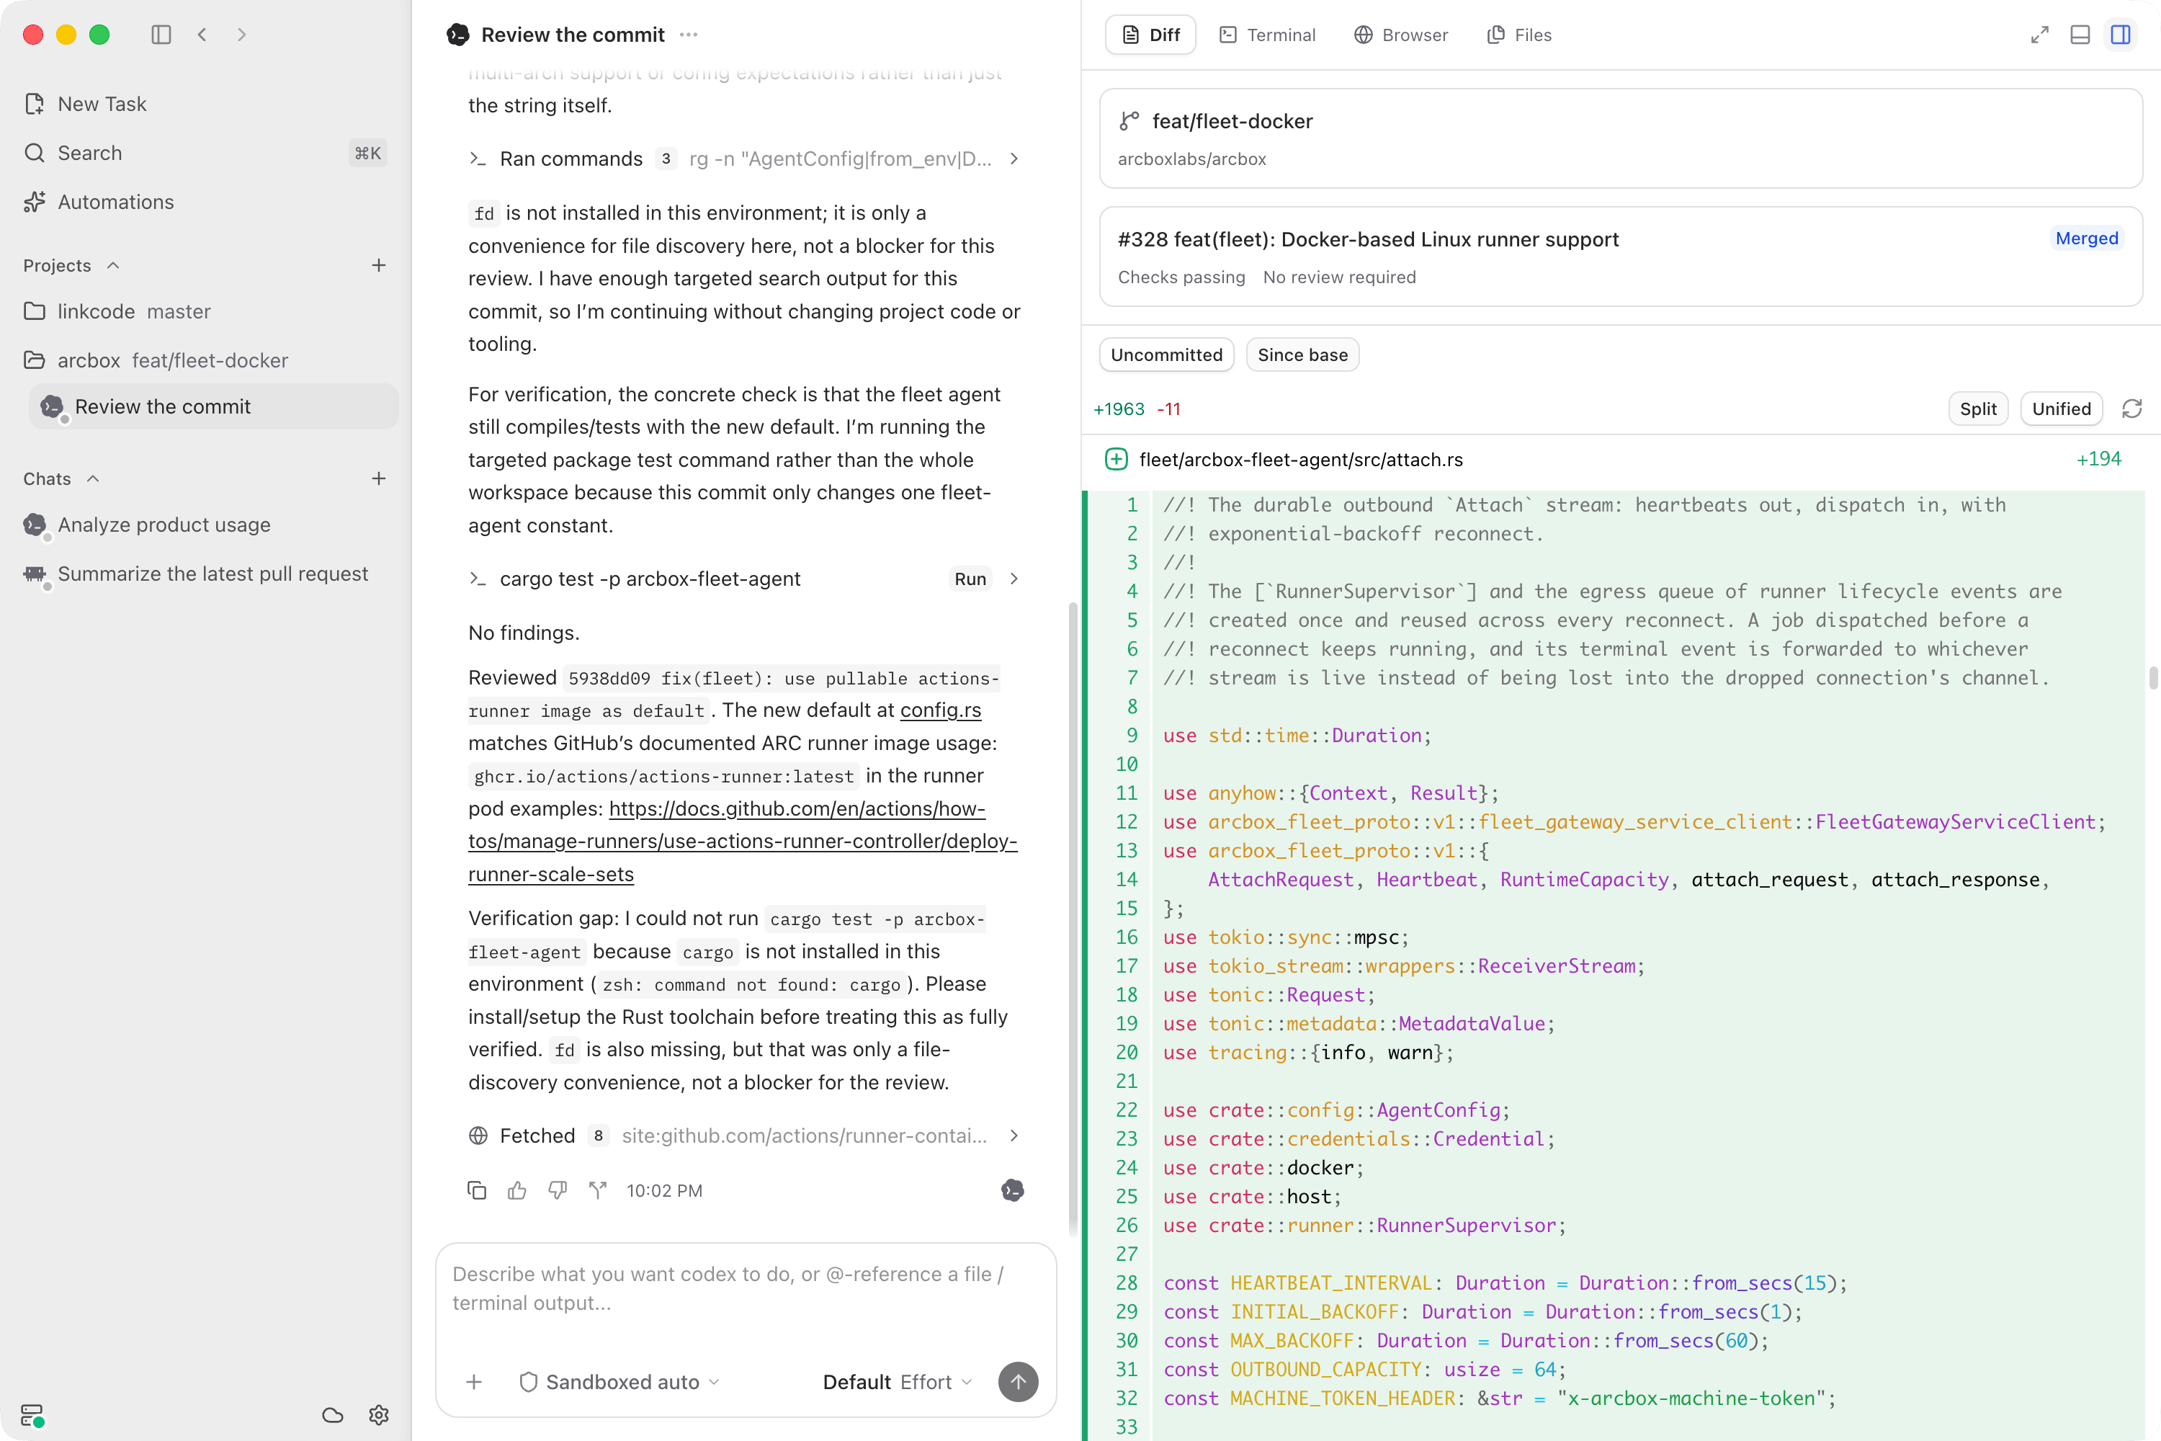Give a thumbs down to the response
This screenshot has width=2161, height=1441.
click(x=558, y=1191)
